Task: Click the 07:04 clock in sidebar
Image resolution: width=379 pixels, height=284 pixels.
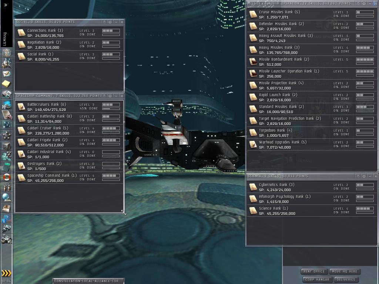Action: pyautogui.click(x=6, y=281)
